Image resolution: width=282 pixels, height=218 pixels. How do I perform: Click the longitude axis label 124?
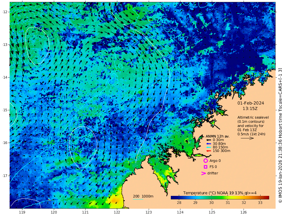(180, 213)
